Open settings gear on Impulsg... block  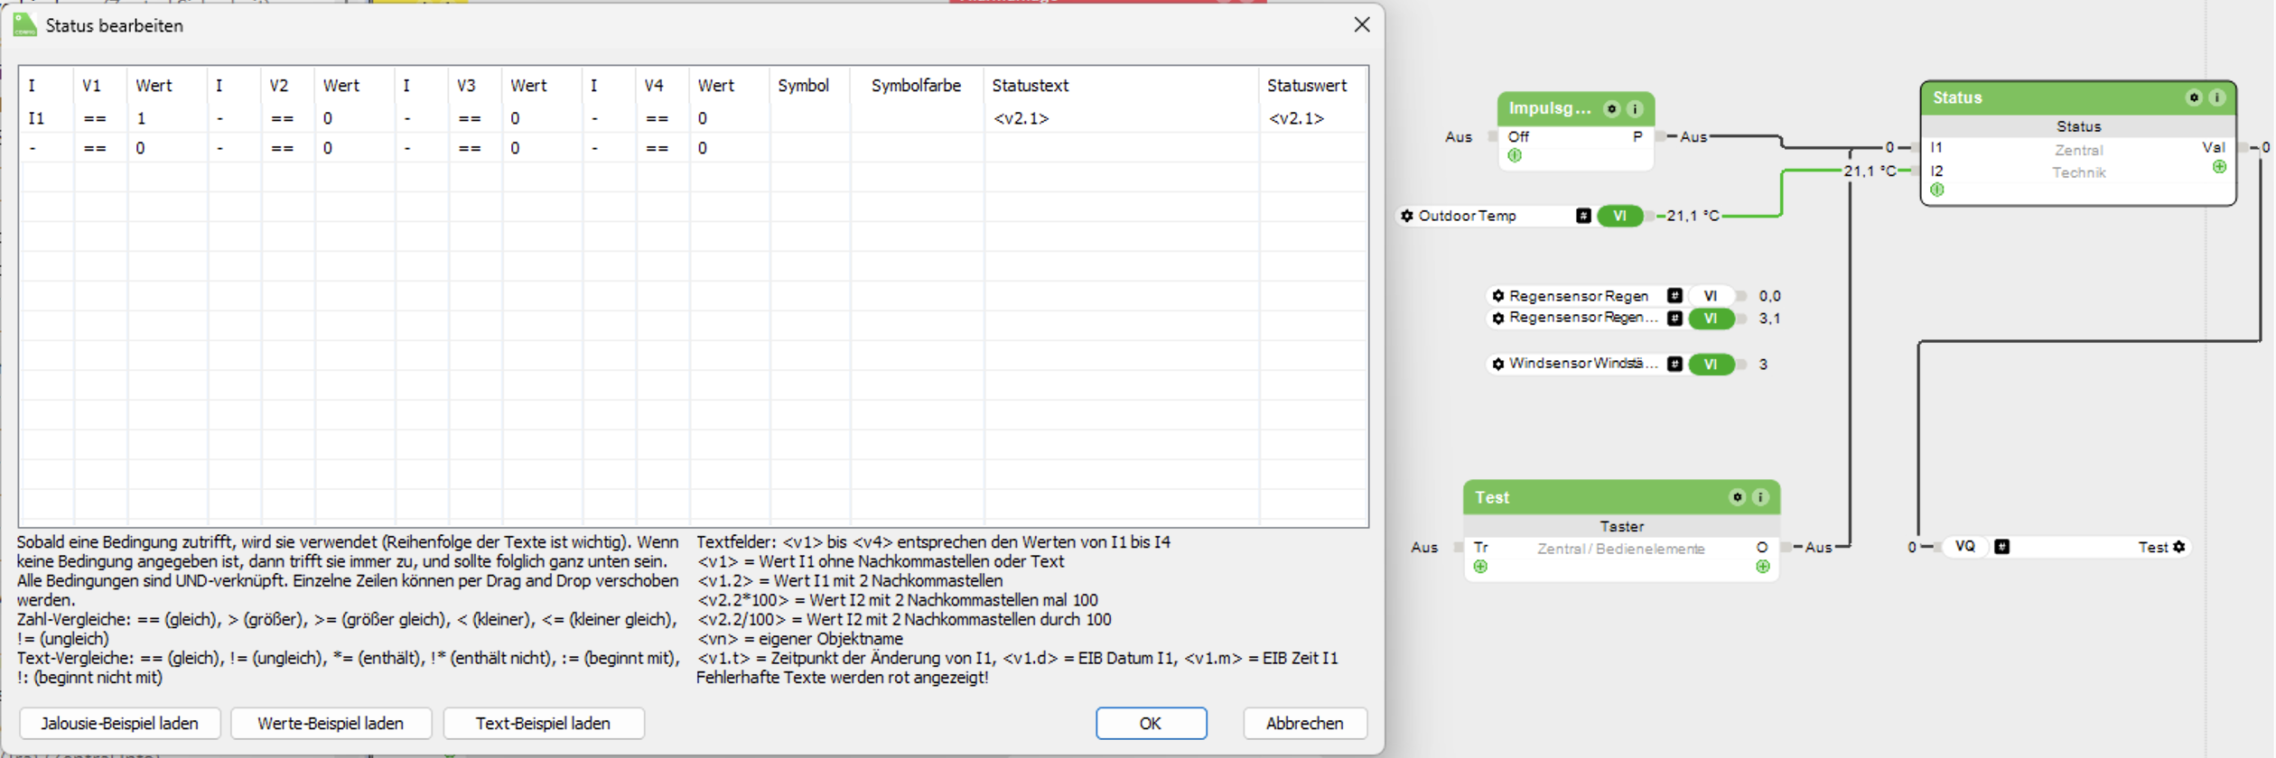click(x=1612, y=109)
